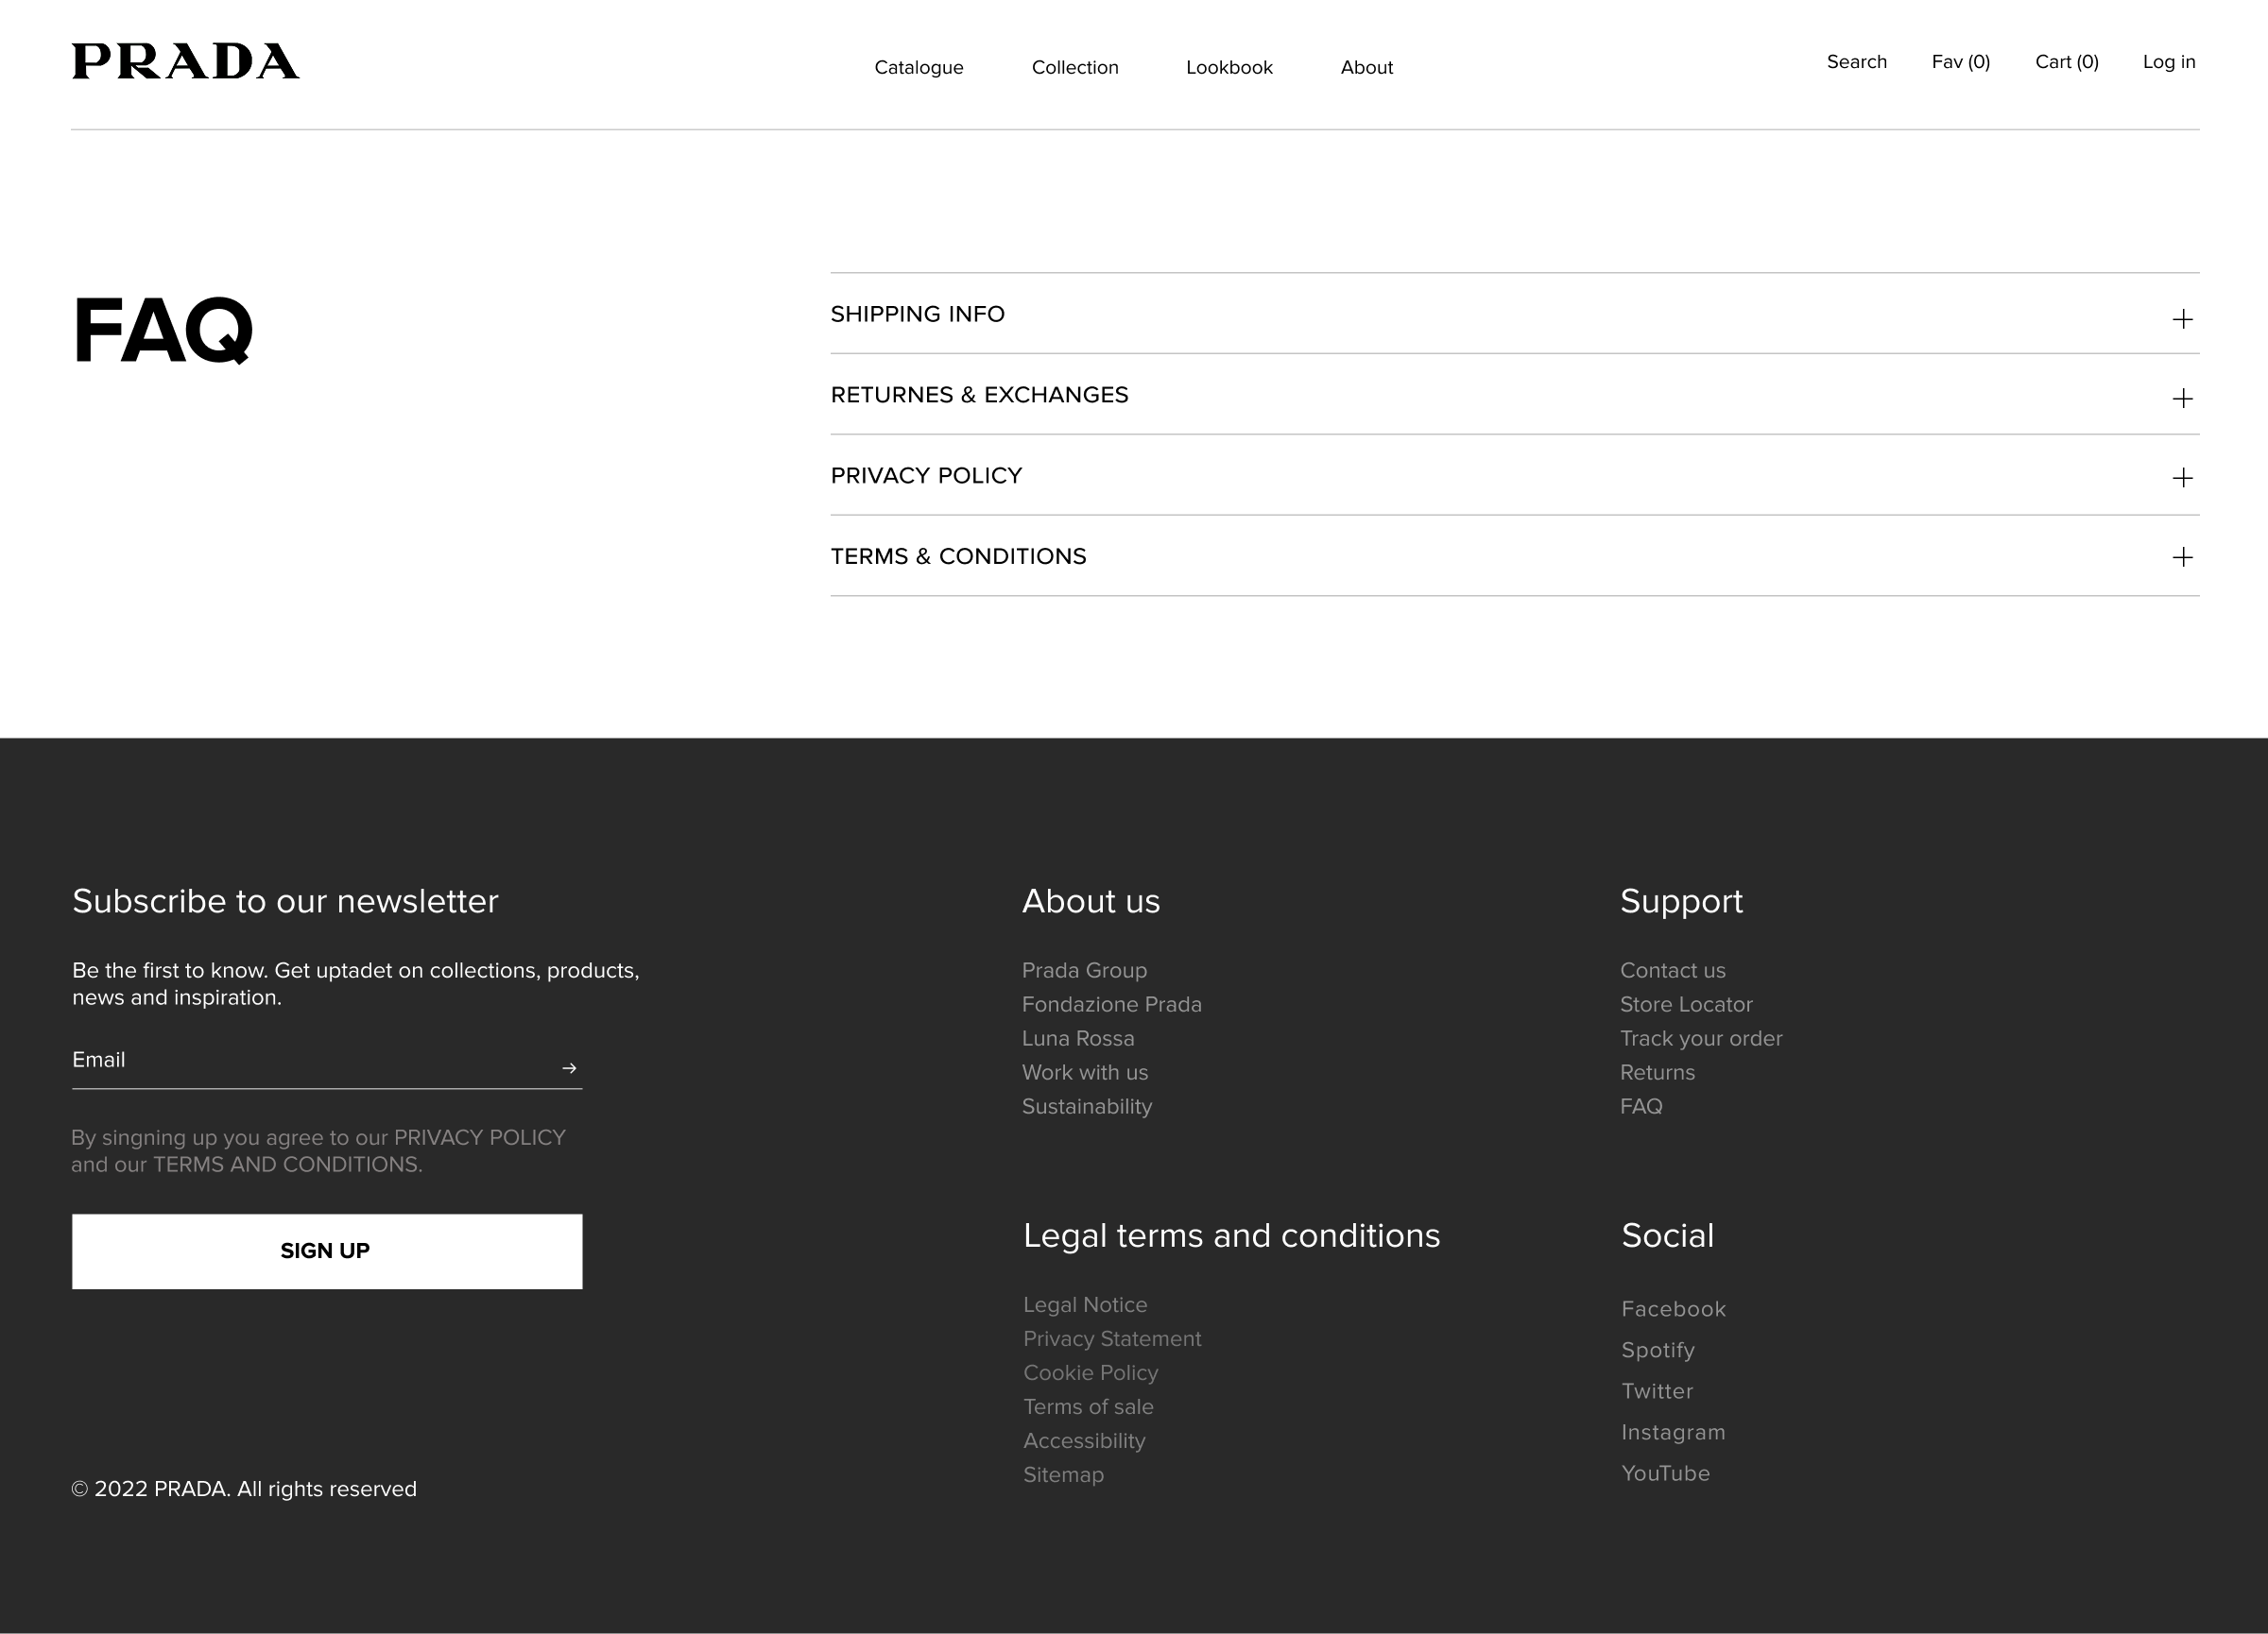Viewport: 2268px width, 1634px height.
Task: Open Cart (0) in the header
Action: click(x=2067, y=62)
